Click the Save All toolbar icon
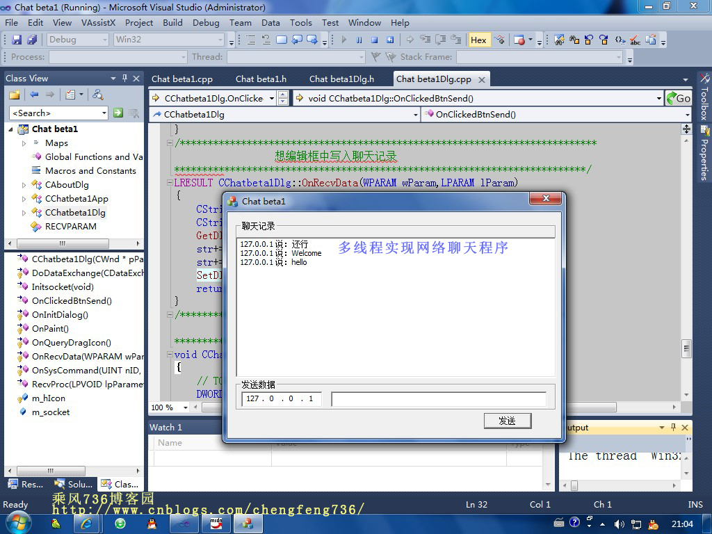This screenshot has width=712, height=534. tap(32, 40)
